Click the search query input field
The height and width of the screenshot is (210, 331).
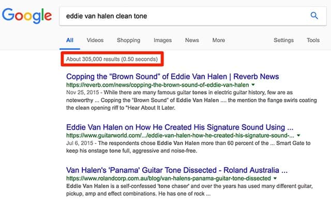click(x=181, y=16)
